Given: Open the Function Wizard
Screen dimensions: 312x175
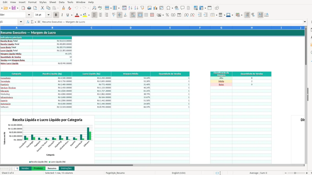Looking at the screenshot, I should 28,22.
